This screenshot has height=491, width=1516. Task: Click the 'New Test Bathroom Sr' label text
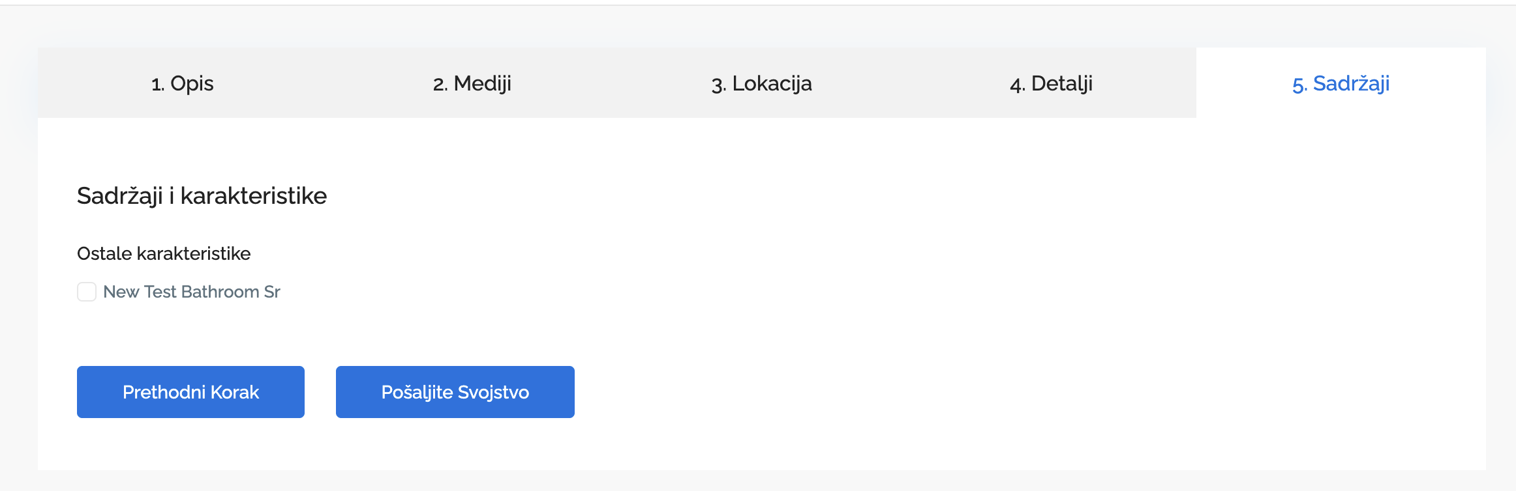pos(192,292)
